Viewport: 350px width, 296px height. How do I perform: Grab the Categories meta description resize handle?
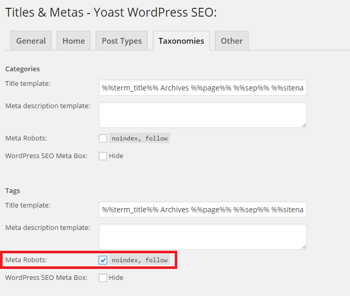click(304, 125)
